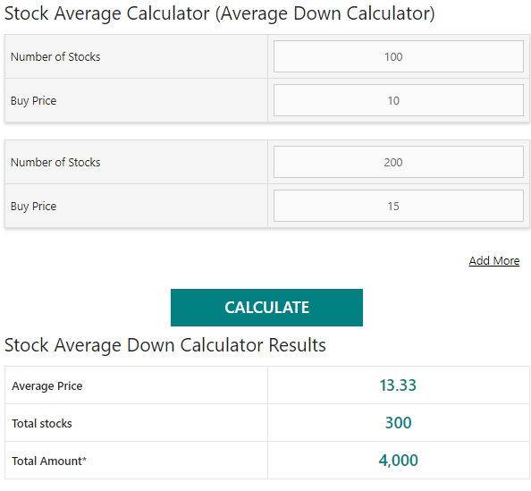Click the blank gap between the two stock entry tables

[x=267, y=131]
